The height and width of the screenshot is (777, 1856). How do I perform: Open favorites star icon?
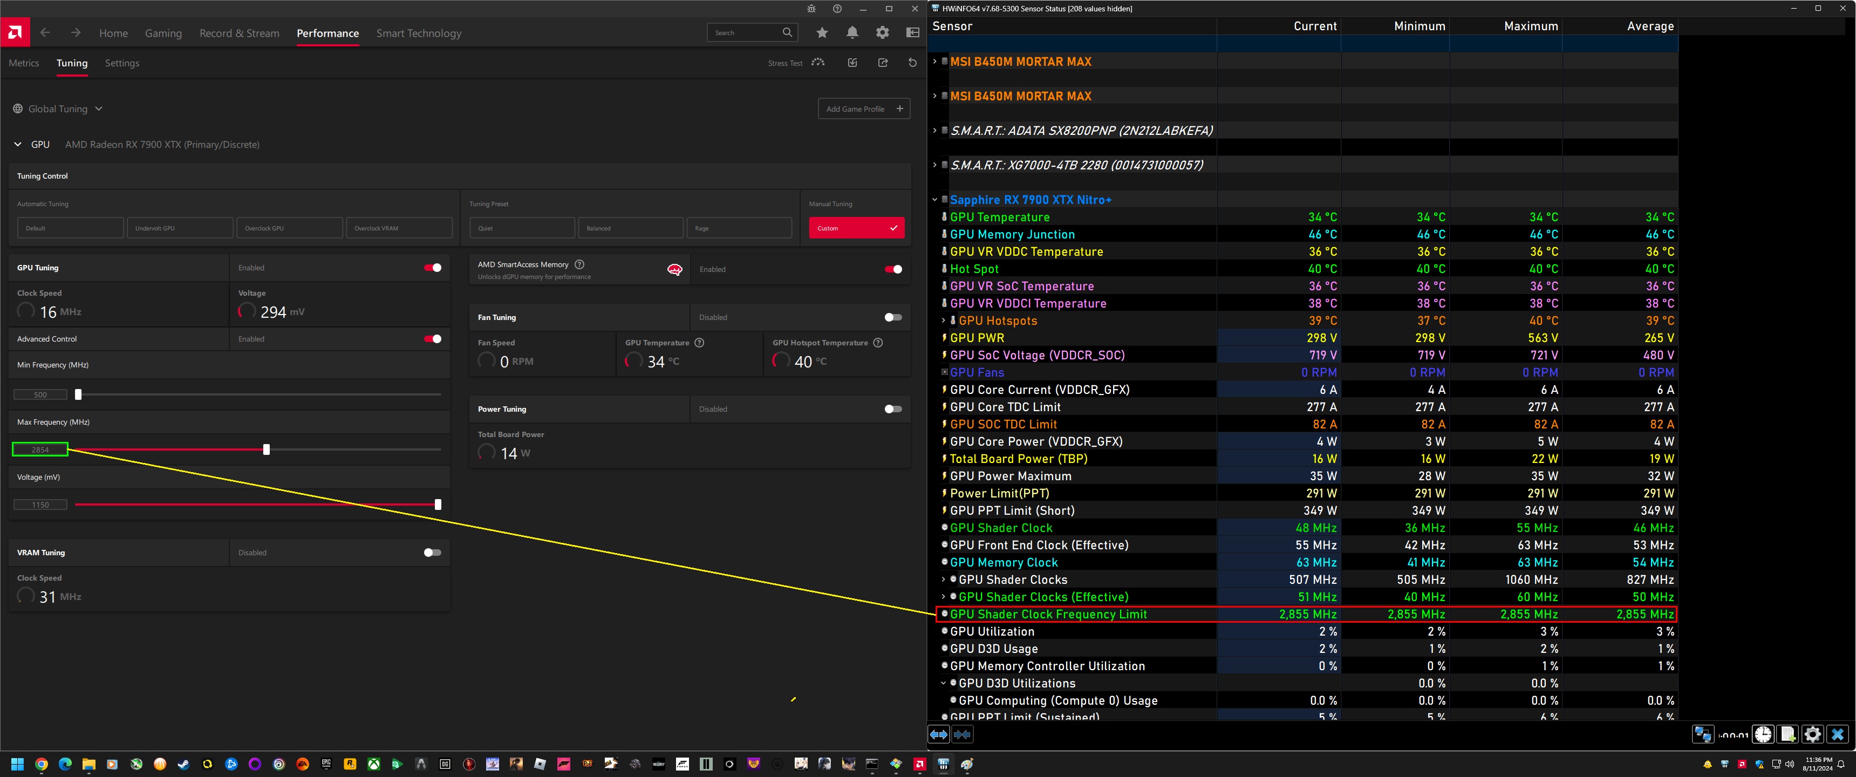point(822,32)
